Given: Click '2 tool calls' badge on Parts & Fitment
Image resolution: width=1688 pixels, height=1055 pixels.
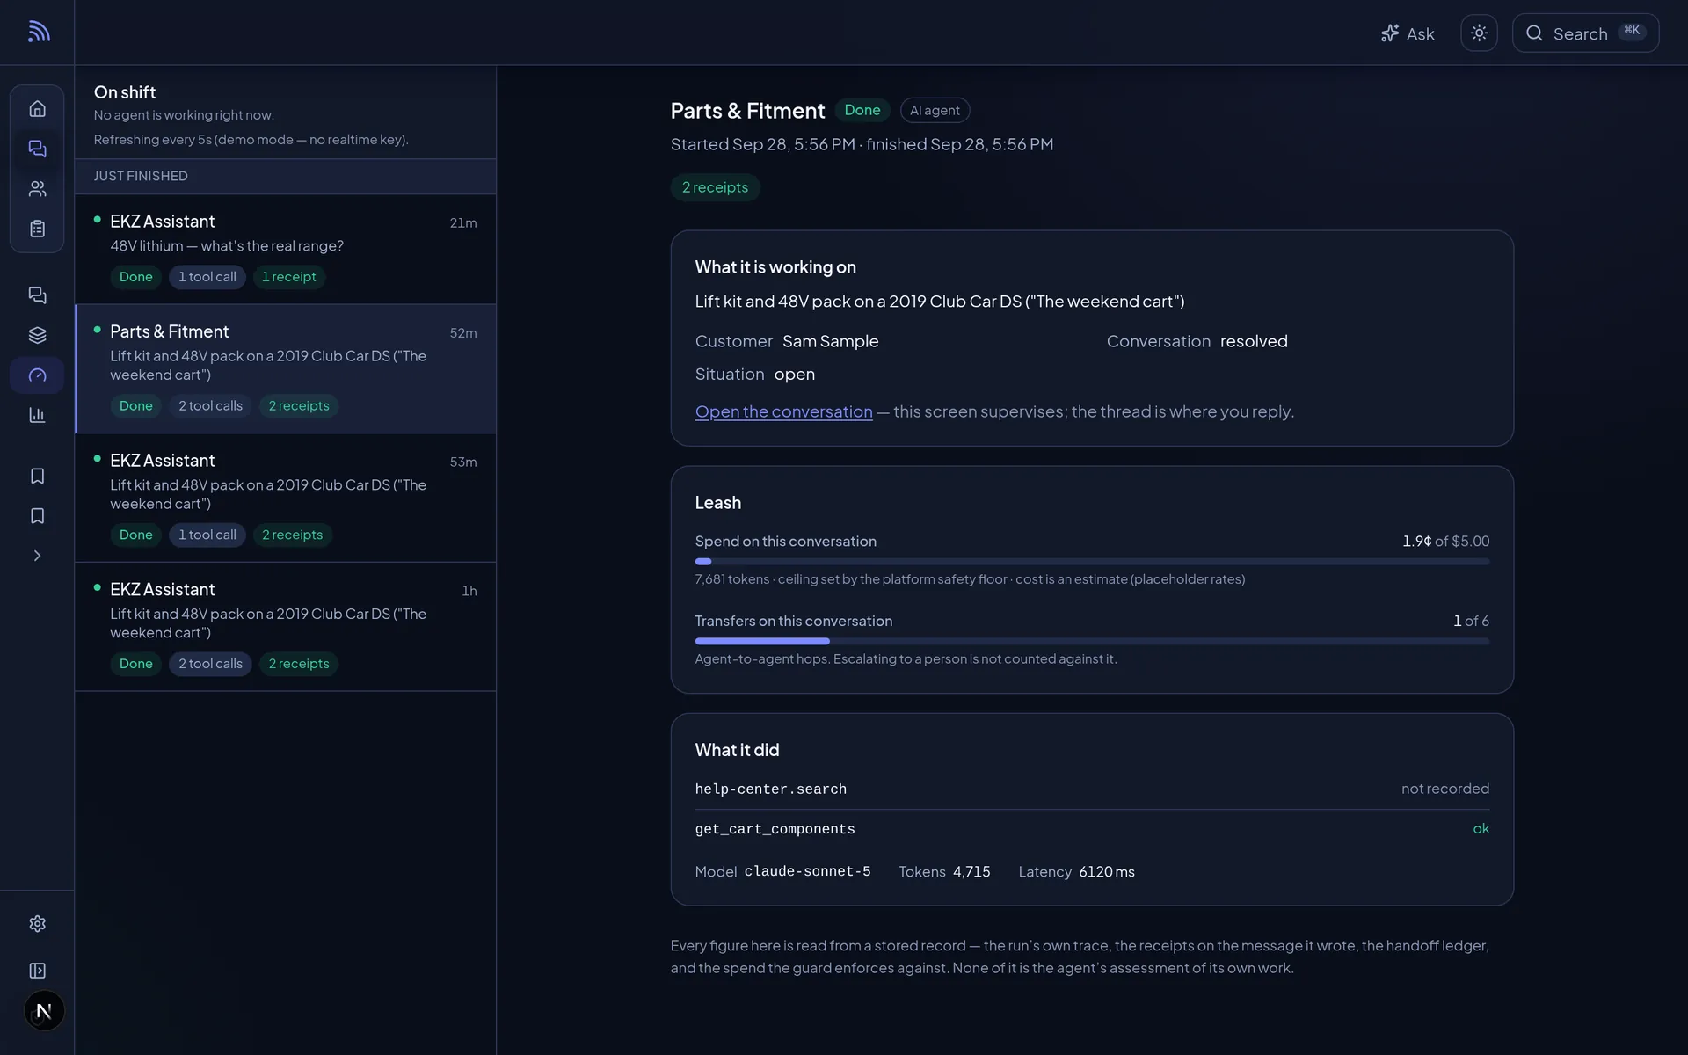Looking at the screenshot, I should (210, 406).
